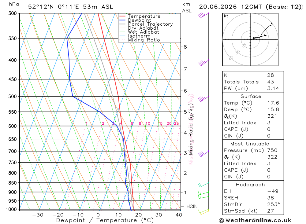Click the Mixing Ratio legend label
Viewport: 306px width, 224px height.
(x=144, y=40)
